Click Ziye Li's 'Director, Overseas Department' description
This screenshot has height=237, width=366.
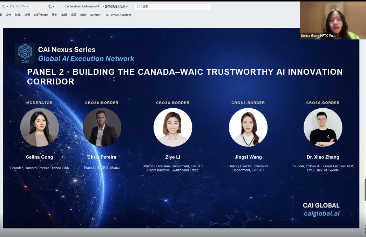(x=173, y=168)
